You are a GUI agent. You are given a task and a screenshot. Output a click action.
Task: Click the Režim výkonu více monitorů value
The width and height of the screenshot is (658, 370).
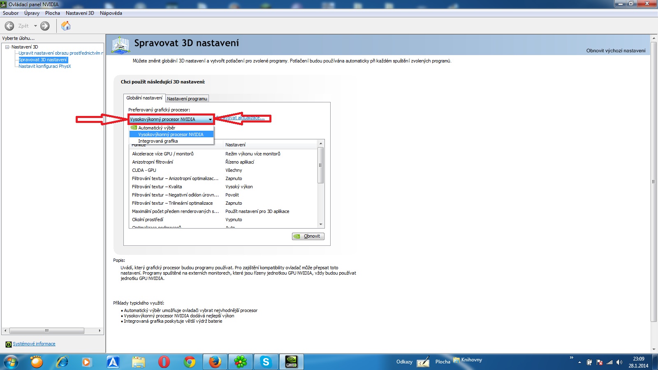(253, 154)
